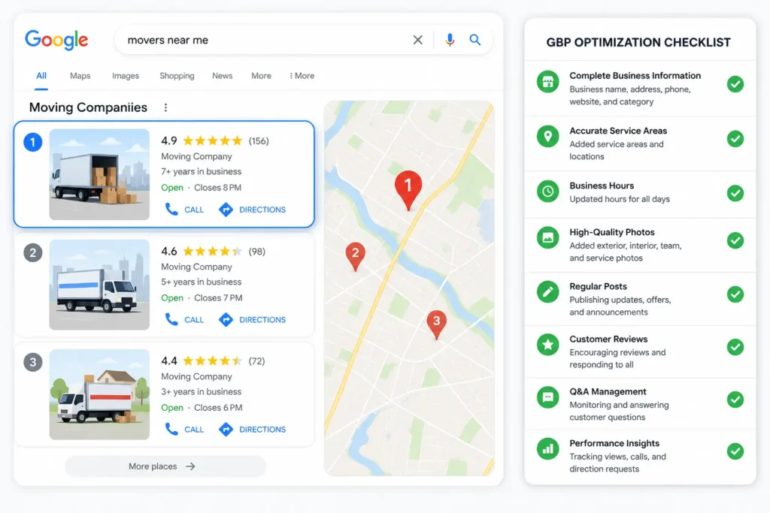The image size is (770, 513).
Task: Open the Images tab
Action: [x=126, y=76]
